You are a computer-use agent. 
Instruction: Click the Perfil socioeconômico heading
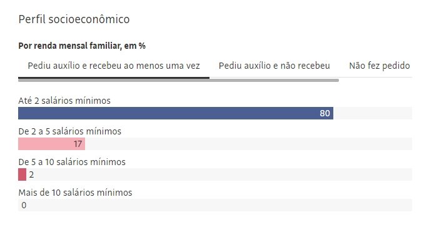pos(74,19)
